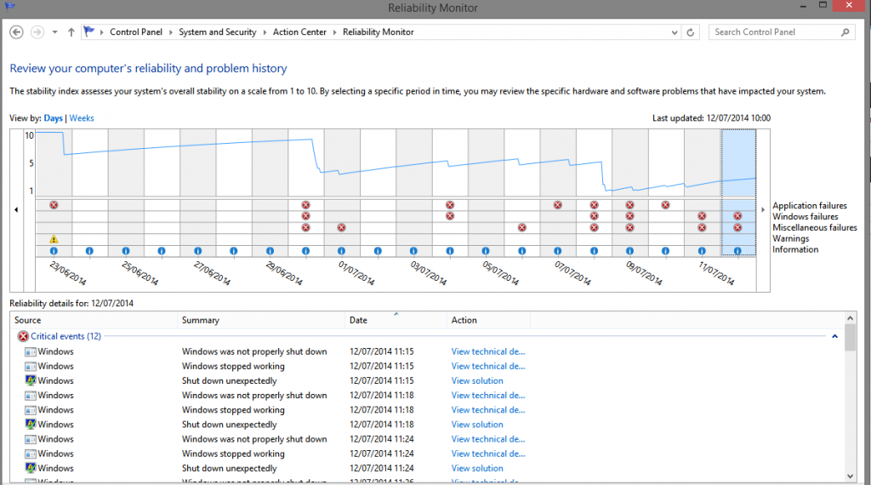
Task: Shift the chart to later dates with right arrow
Action: point(763,210)
